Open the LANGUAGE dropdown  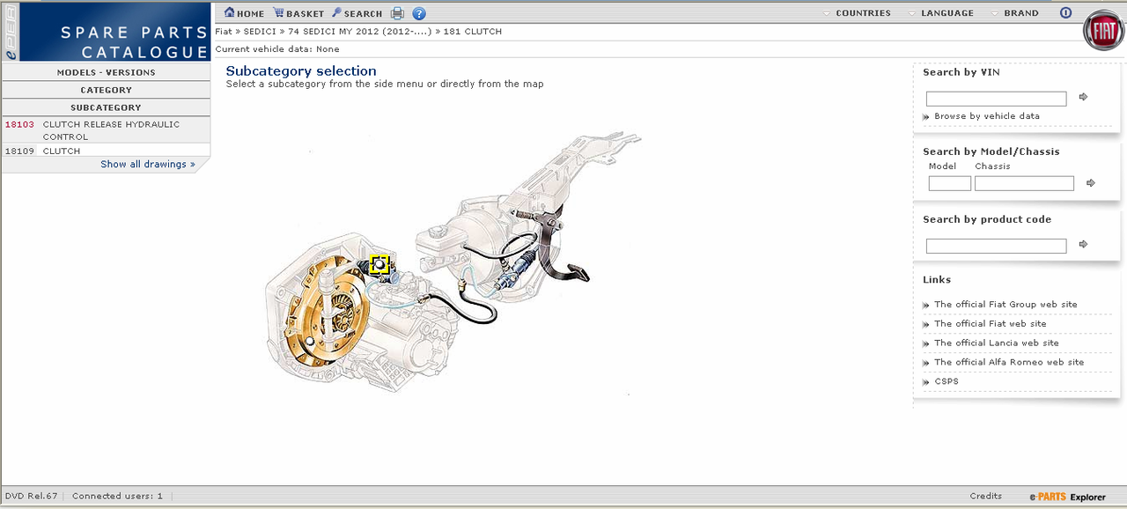[939, 13]
